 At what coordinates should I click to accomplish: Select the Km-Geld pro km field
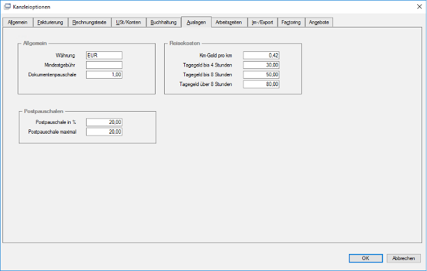[x=261, y=56]
